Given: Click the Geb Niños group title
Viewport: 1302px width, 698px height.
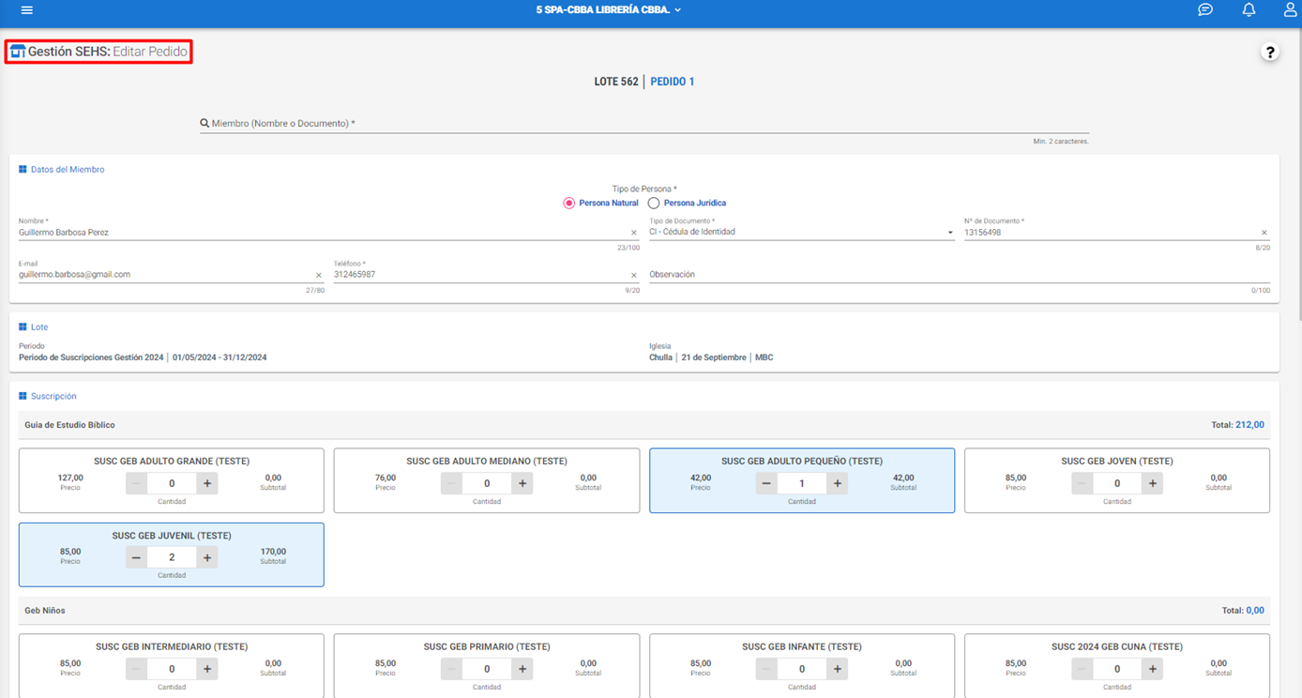Looking at the screenshot, I should tap(45, 611).
